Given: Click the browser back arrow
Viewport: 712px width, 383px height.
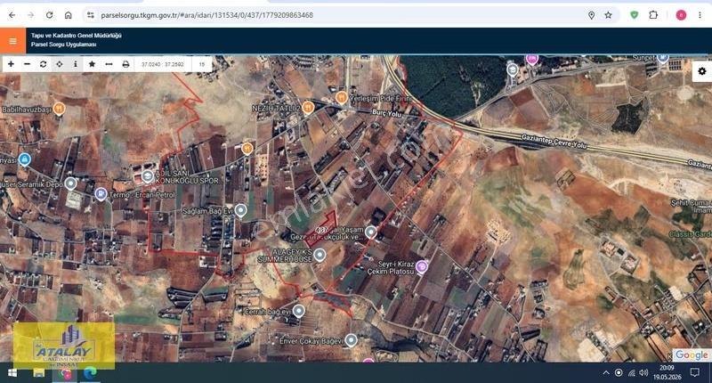Looking at the screenshot, I should tap(12, 15).
